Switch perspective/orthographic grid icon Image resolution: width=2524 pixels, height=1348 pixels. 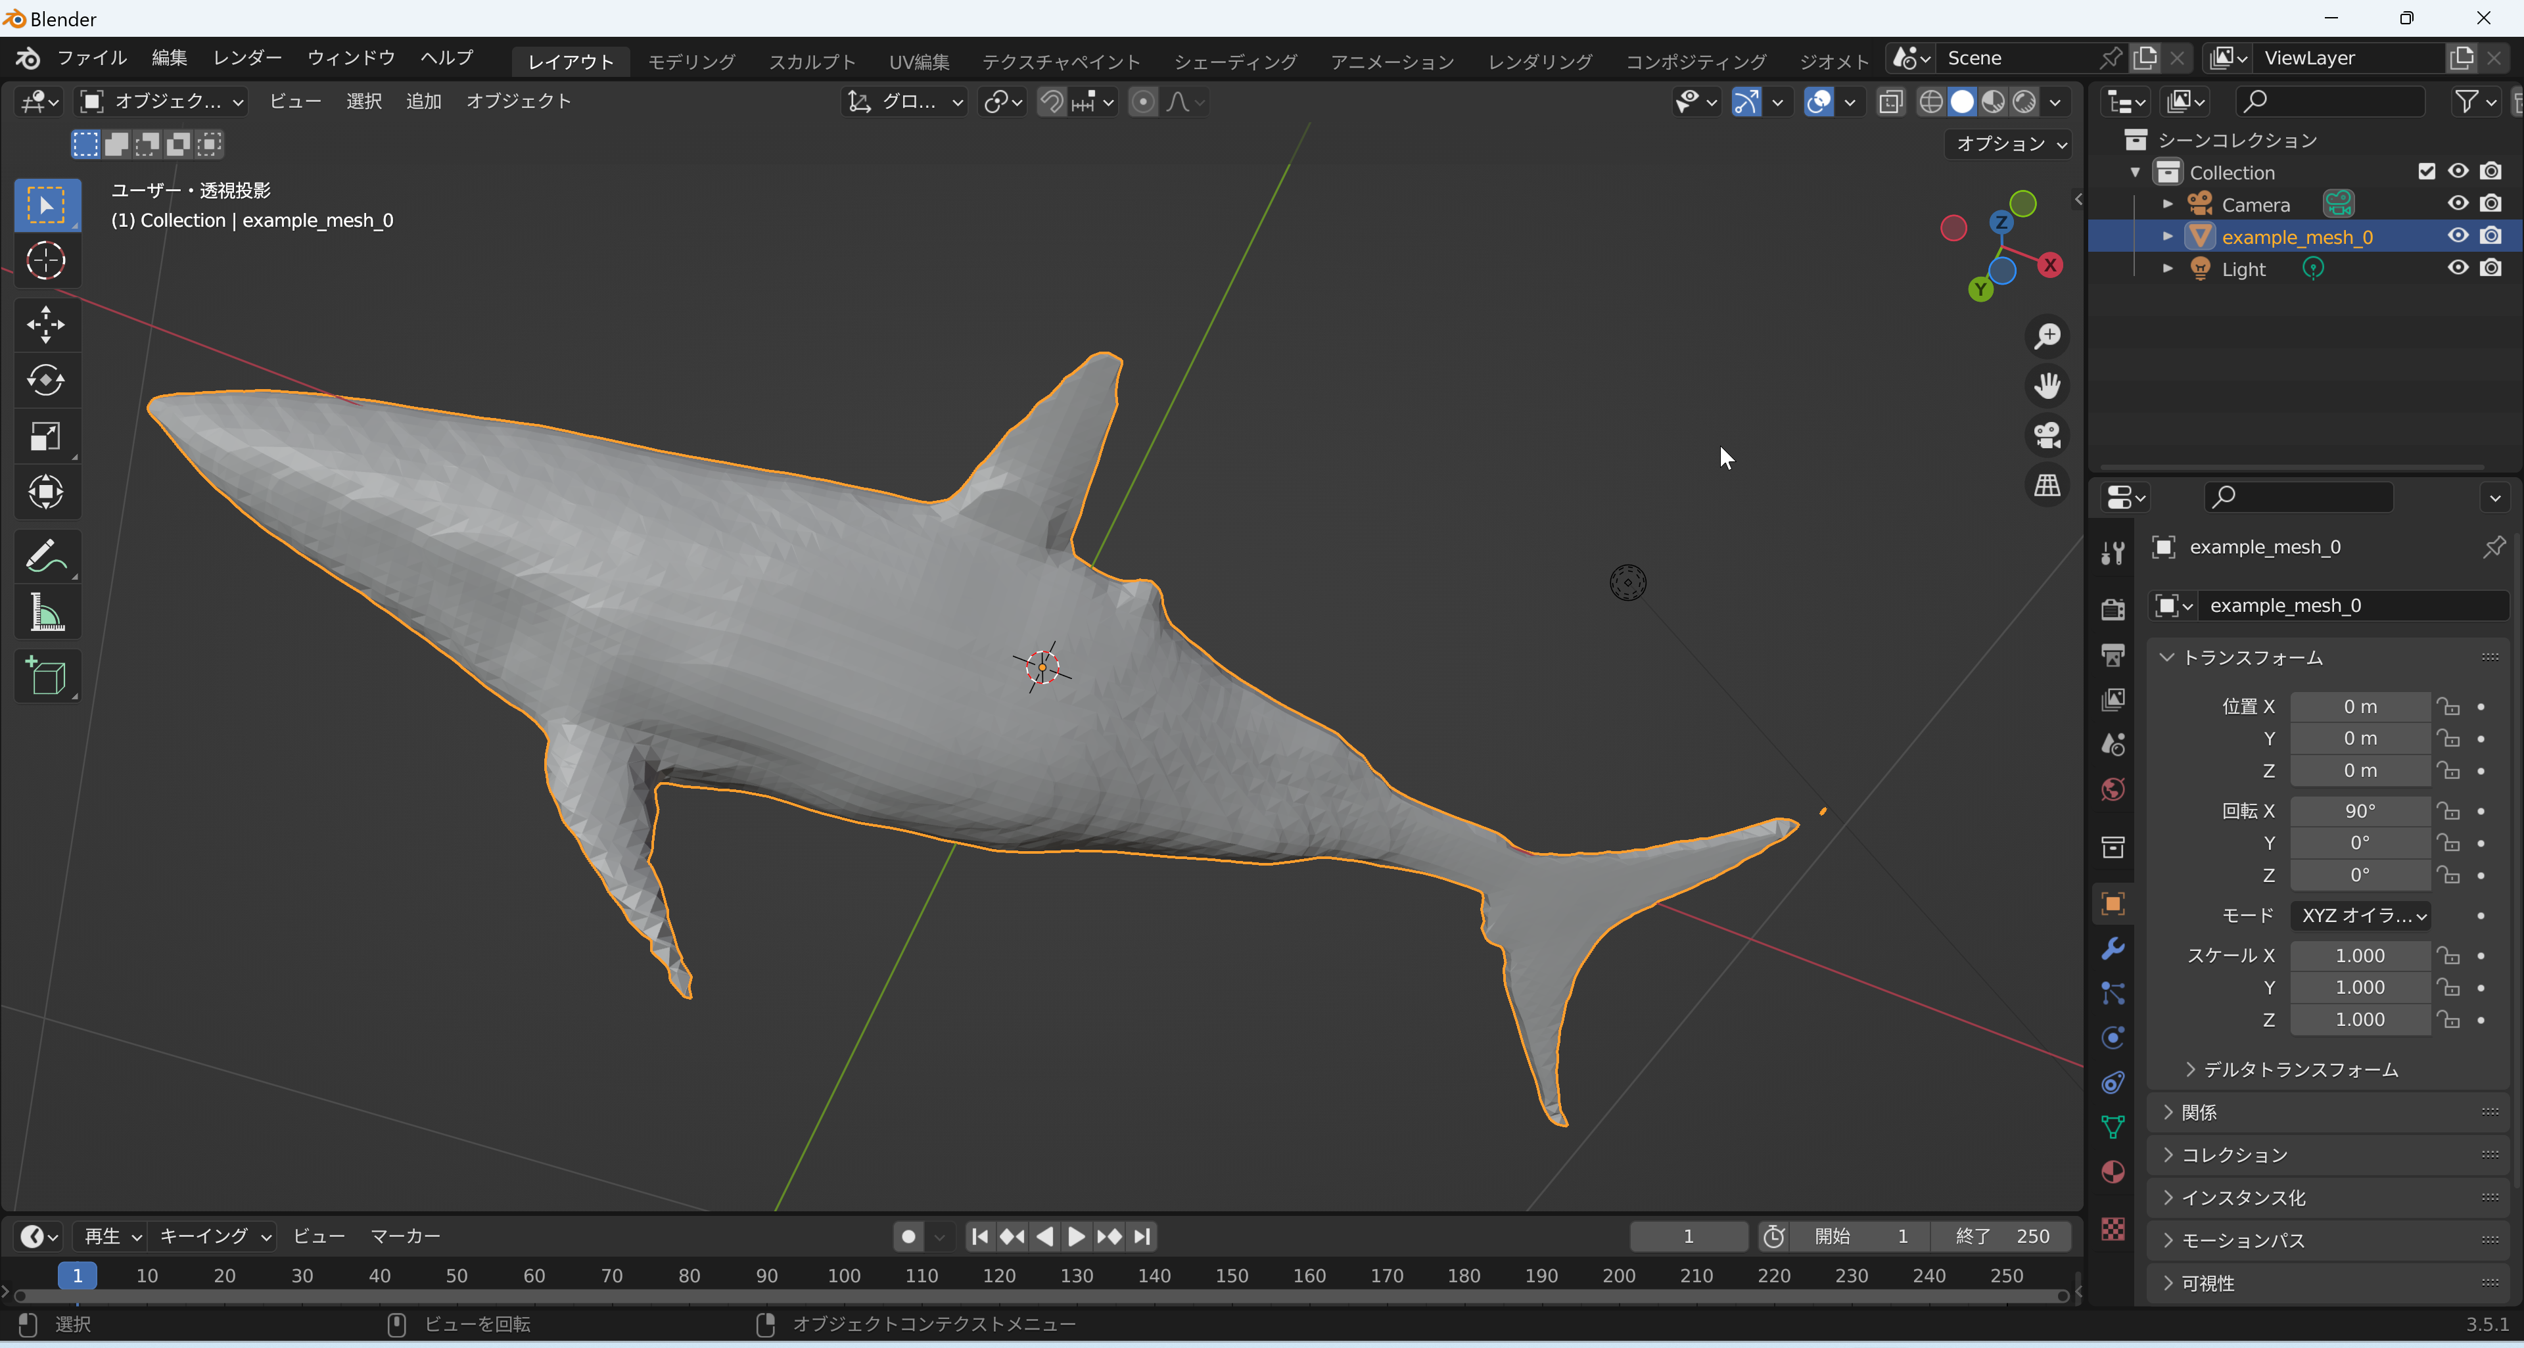[2047, 486]
